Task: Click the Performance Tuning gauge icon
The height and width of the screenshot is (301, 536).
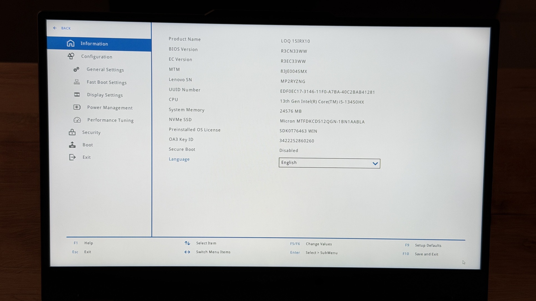Action: [77, 120]
